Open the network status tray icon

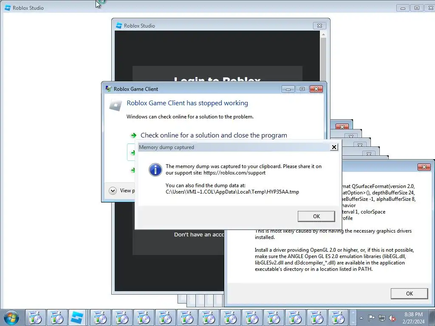[x=382, y=318]
